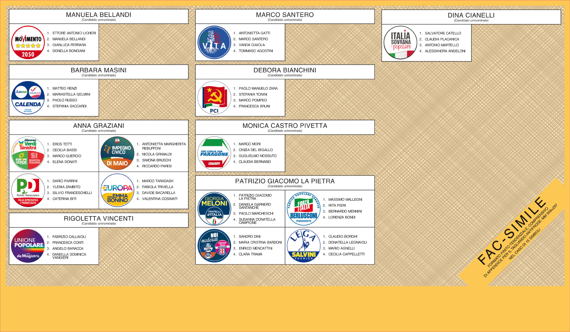Image resolution: width=570 pixels, height=332 pixels.
Task: Choose the Noi Moderati party symbol
Action: pyautogui.click(x=214, y=246)
